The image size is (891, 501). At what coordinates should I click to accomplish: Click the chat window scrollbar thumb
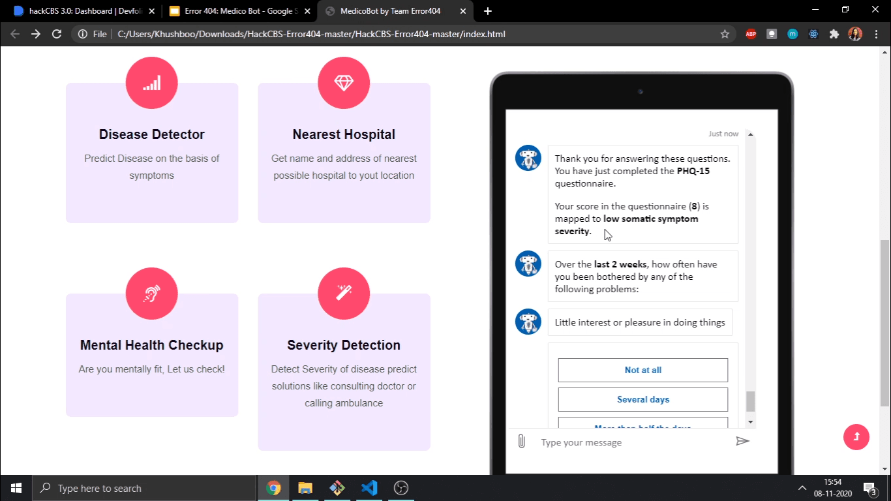click(x=750, y=401)
